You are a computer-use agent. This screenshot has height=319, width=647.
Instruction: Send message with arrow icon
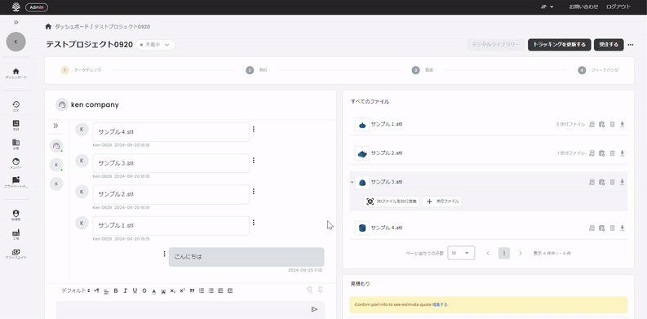(314, 309)
